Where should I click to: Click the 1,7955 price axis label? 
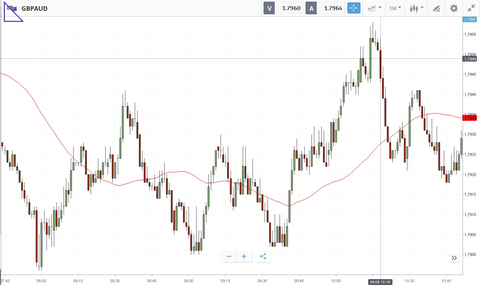coord(470,34)
